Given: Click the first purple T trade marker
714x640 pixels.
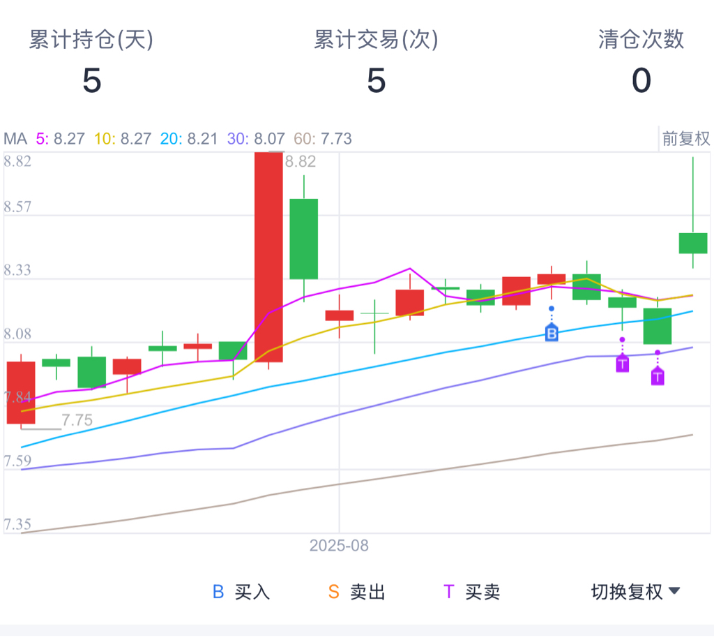Looking at the screenshot, I should point(623,364).
